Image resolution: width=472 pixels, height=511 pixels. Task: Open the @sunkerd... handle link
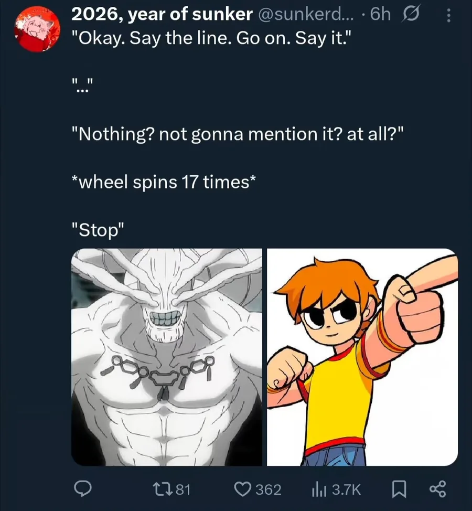307,15
